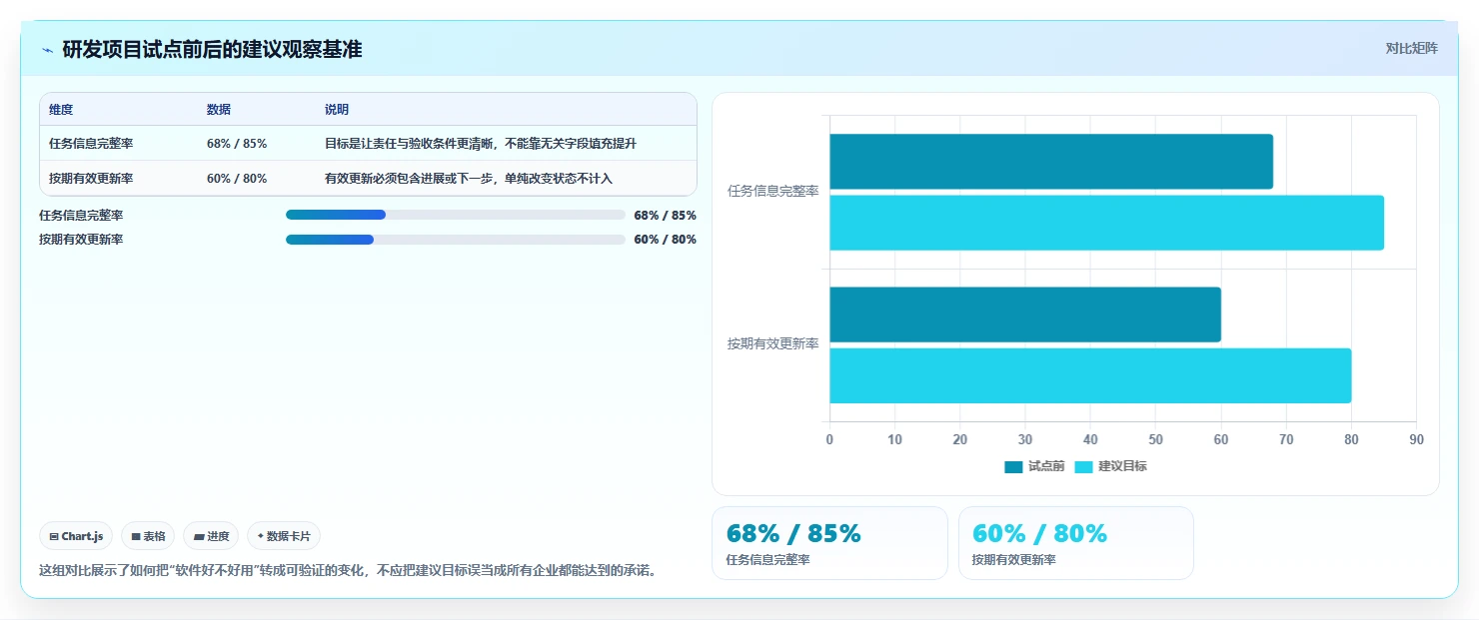Click the x-axis tick label 90
This screenshot has width=1479, height=620.
[1416, 440]
